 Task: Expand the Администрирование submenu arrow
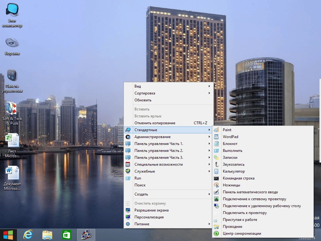209,137
